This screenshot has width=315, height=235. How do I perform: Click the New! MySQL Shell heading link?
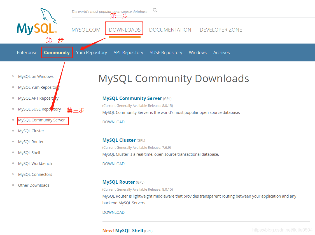coord(123,231)
